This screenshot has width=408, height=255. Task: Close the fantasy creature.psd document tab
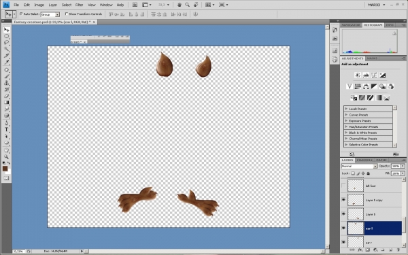[x=95, y=22]
